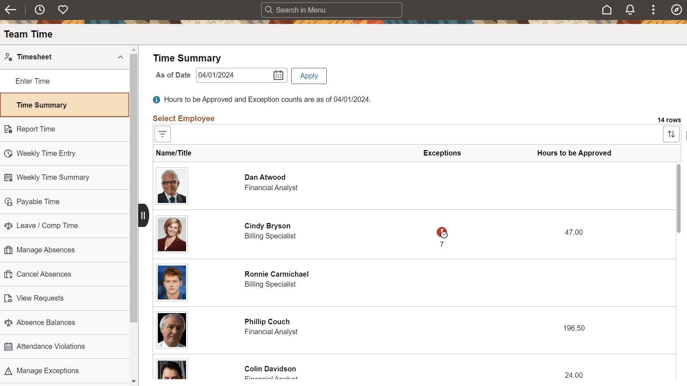Select Weekly Time Entry
This screenshot has height=386, width=687.
(46, 153)
